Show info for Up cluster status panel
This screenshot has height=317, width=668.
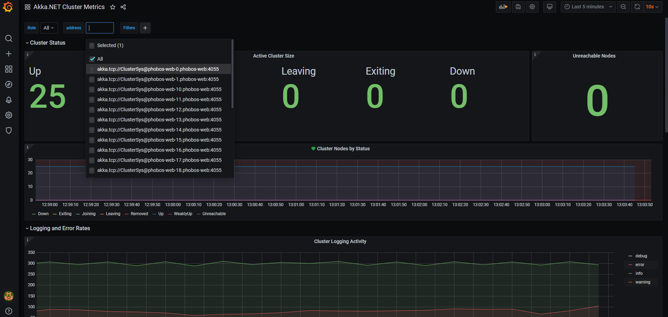coord(27,54)
